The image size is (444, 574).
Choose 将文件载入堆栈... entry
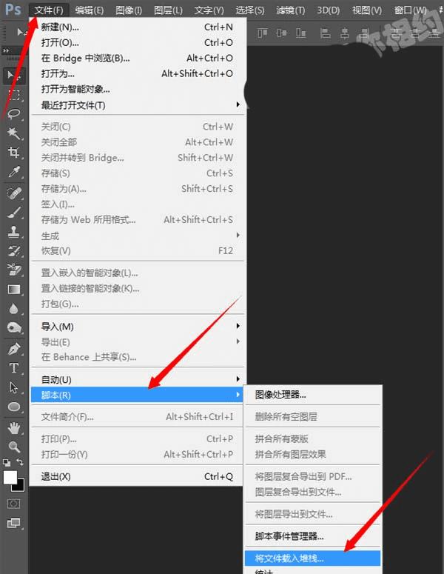pos(313,558)
